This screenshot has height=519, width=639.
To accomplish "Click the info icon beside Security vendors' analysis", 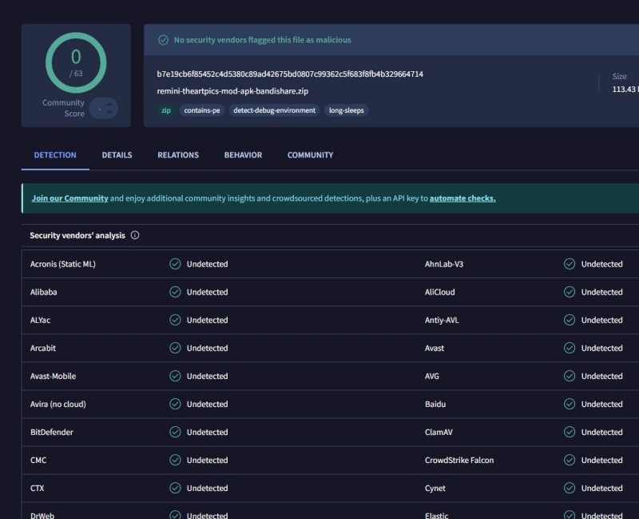I will click(135, 236).
